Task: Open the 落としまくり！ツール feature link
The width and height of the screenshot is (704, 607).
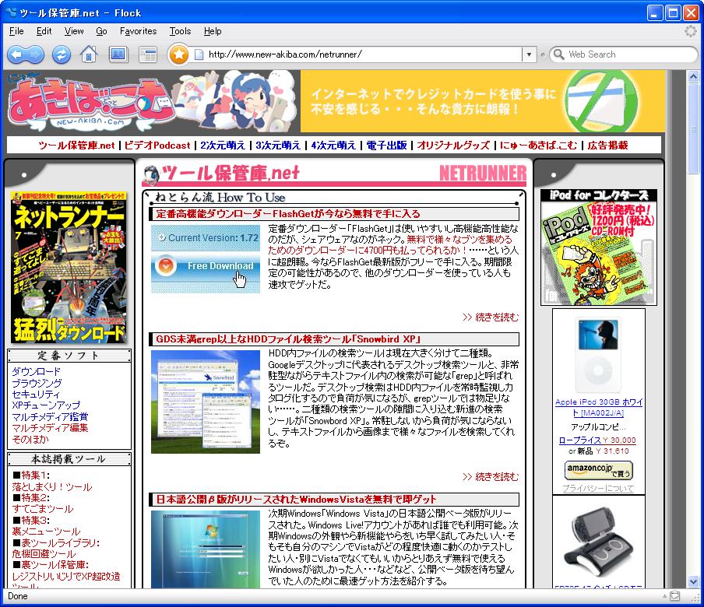Action: coord(51,486)
